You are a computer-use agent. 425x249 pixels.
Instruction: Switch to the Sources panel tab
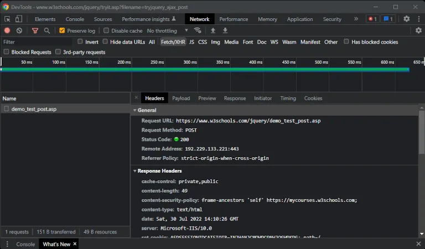tap(103, 19)
